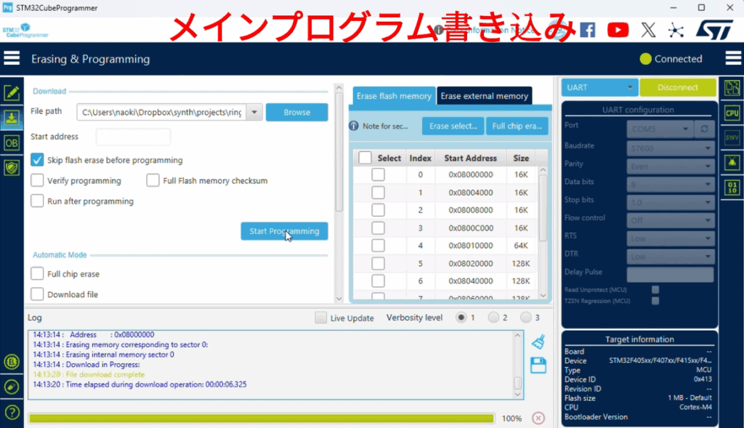The image size is (744, 428).
Task: Open the YouTube link icon
Action: point(618,31)
